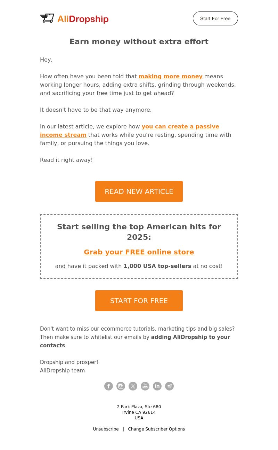The width and height of the screenshot is (278, 450).
Task: Click "adding AliDropship to your contacts" text
Action: [135, 341]
